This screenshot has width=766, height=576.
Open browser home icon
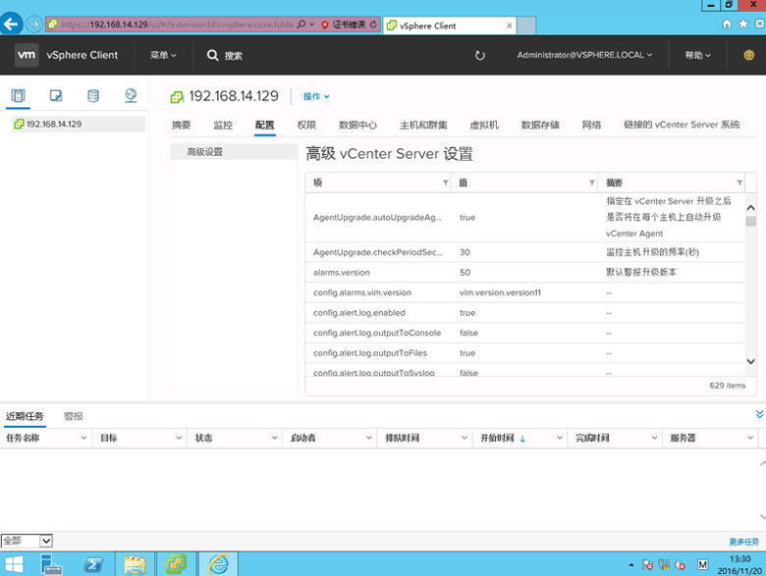tap(727, 24)
